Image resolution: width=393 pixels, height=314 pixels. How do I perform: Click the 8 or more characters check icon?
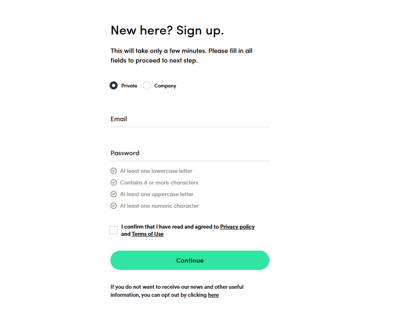(114, 182)
